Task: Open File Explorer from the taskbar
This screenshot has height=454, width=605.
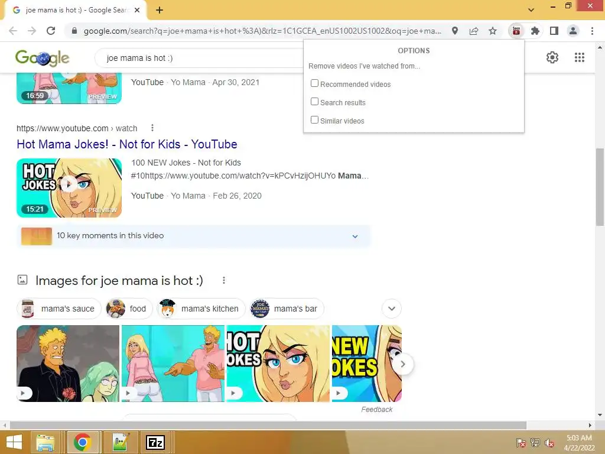Action: click(x=45, y=442)
